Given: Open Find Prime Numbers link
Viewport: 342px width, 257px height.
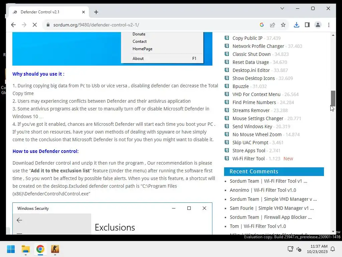Looking at the screenshot, I should [254, 102].
